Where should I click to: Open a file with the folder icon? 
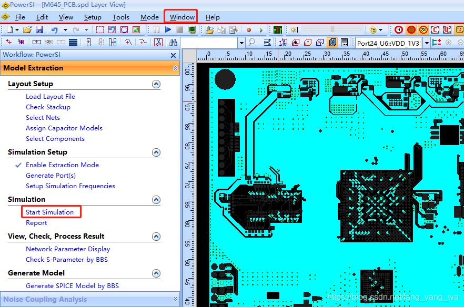pyautogui.click(x=27, y=29)
